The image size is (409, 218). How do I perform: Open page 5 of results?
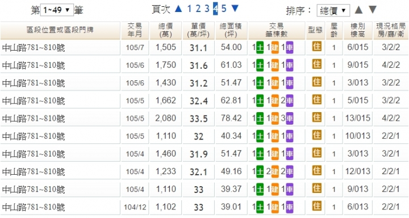pos(224,9)
